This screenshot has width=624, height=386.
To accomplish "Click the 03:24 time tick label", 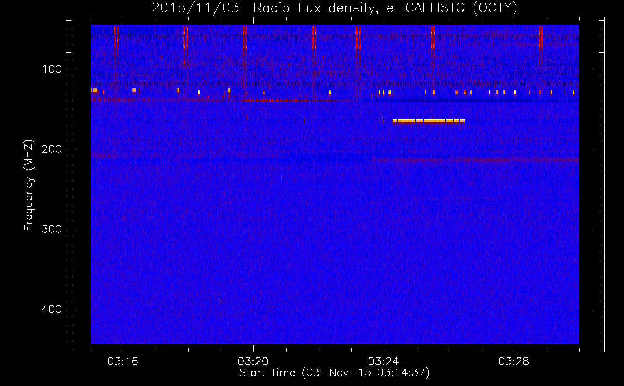I will pyautogui.click(x=384, y=362).
